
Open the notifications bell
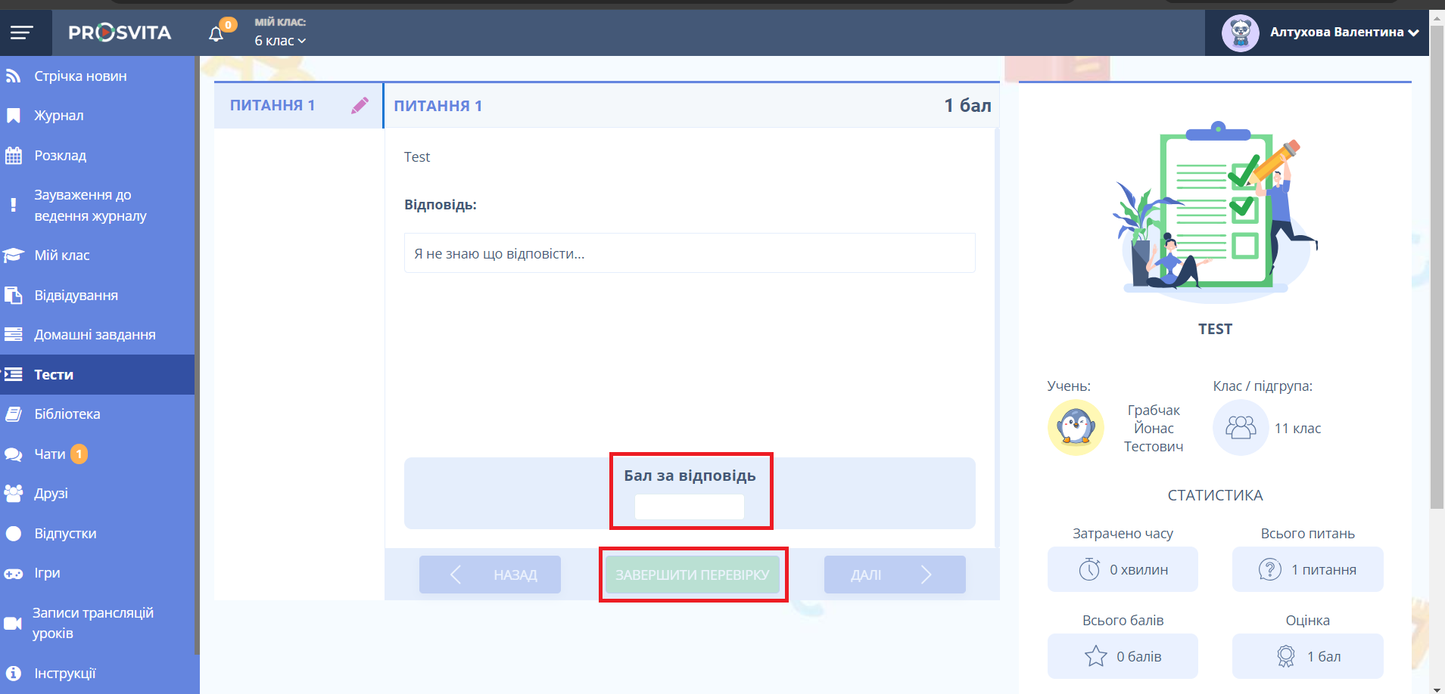pyautogui.click(x=216, y=34)
